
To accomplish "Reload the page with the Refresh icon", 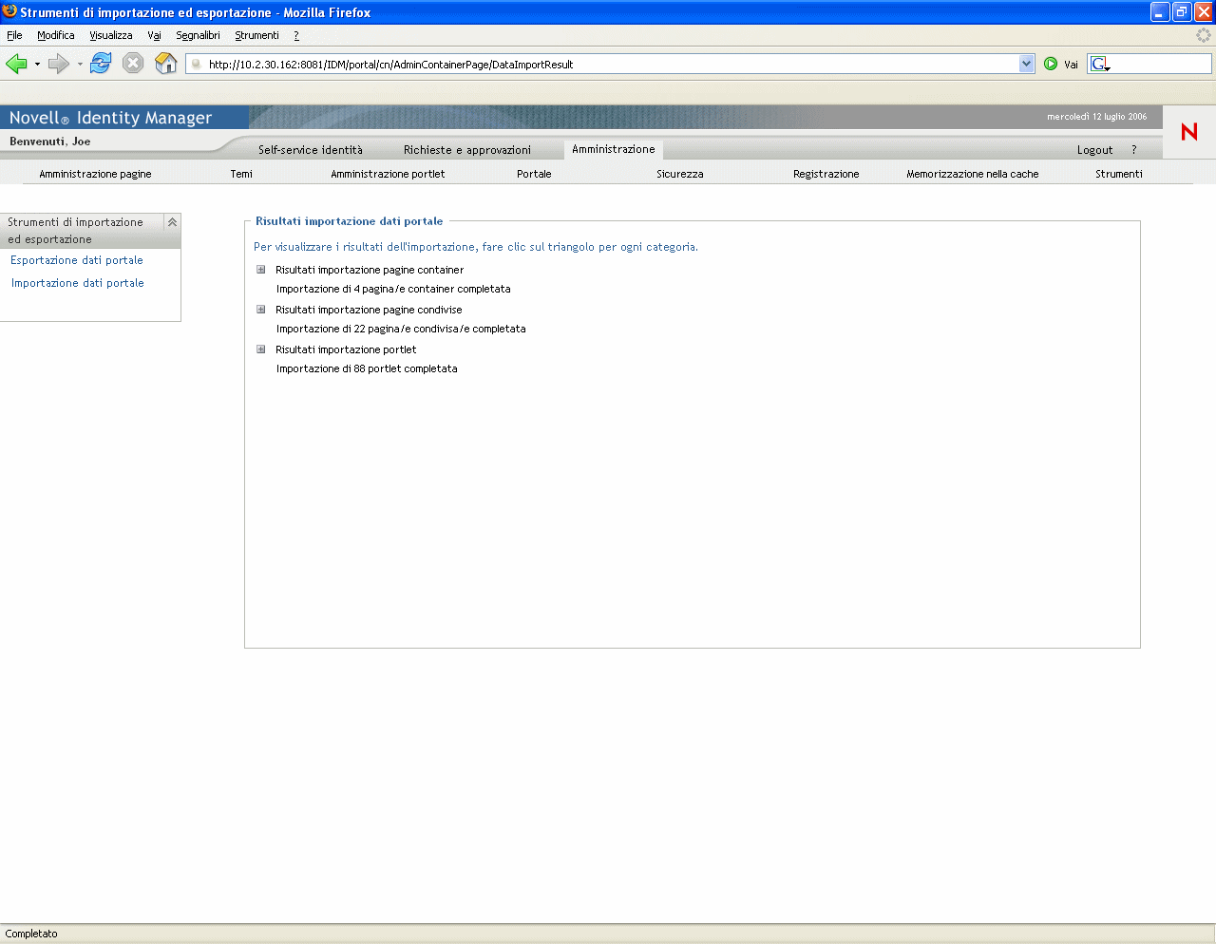I will click(101, 64).
